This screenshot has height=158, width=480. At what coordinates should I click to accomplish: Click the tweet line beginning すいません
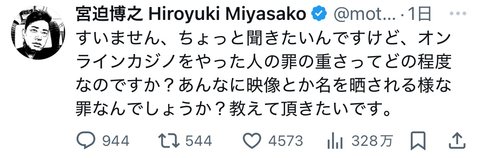click(263, 39)
